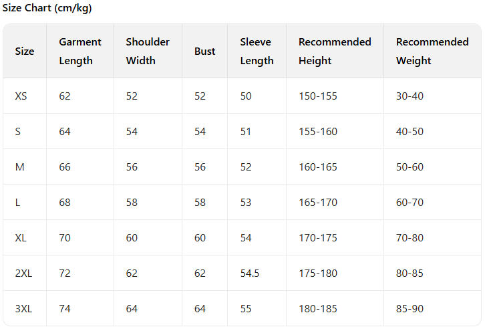The height and width of the screenshot is (329, 485).
Task: Click the 2XL size row label
Action: pyautogui.click(x=23, y=273)
